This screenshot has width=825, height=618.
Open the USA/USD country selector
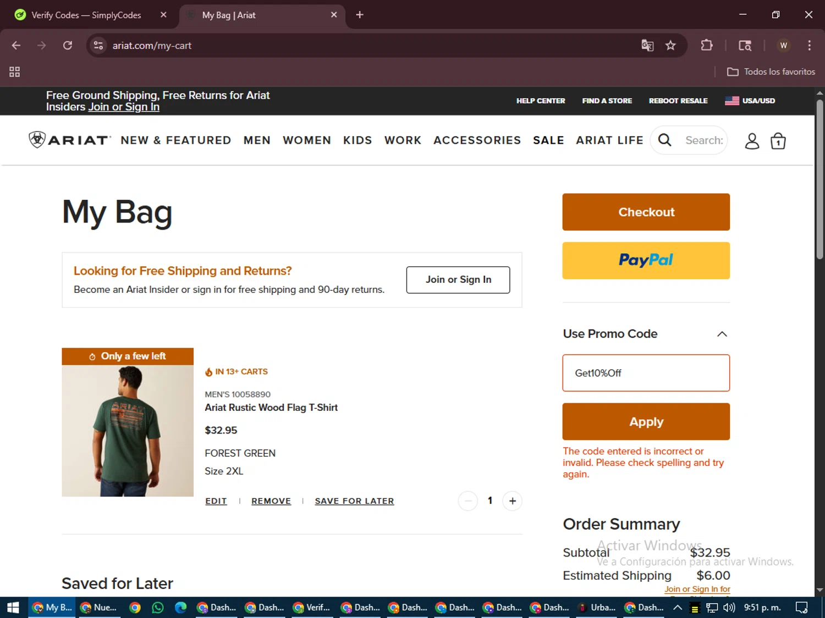750,101
